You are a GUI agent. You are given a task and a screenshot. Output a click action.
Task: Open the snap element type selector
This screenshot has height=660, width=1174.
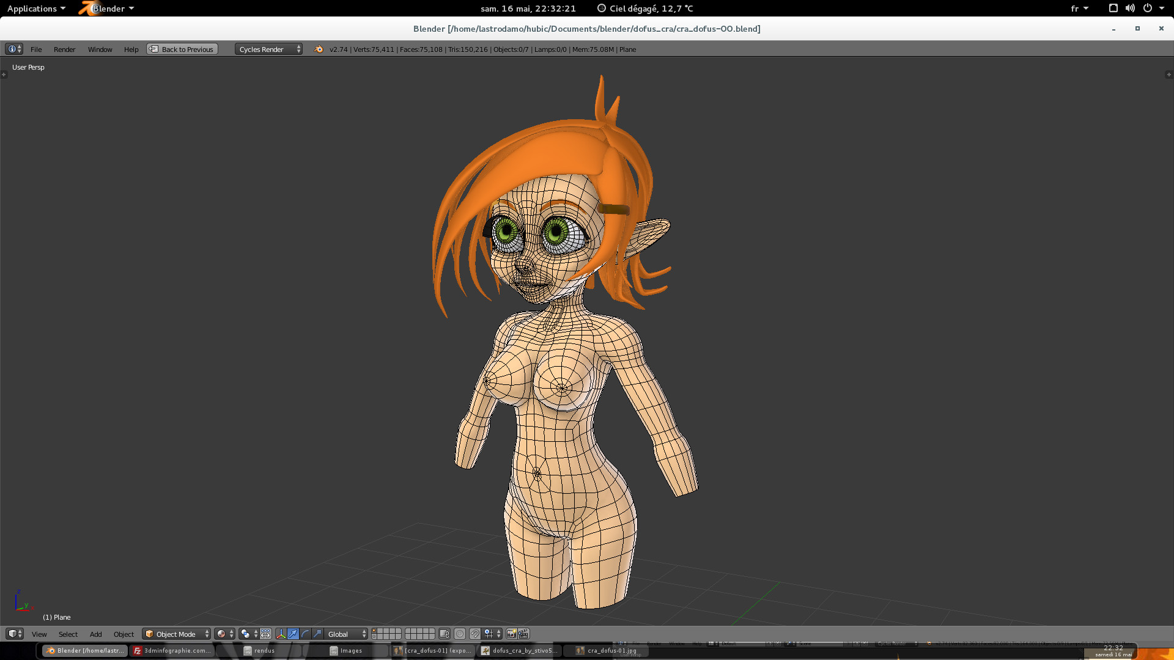tap(492, 634)
